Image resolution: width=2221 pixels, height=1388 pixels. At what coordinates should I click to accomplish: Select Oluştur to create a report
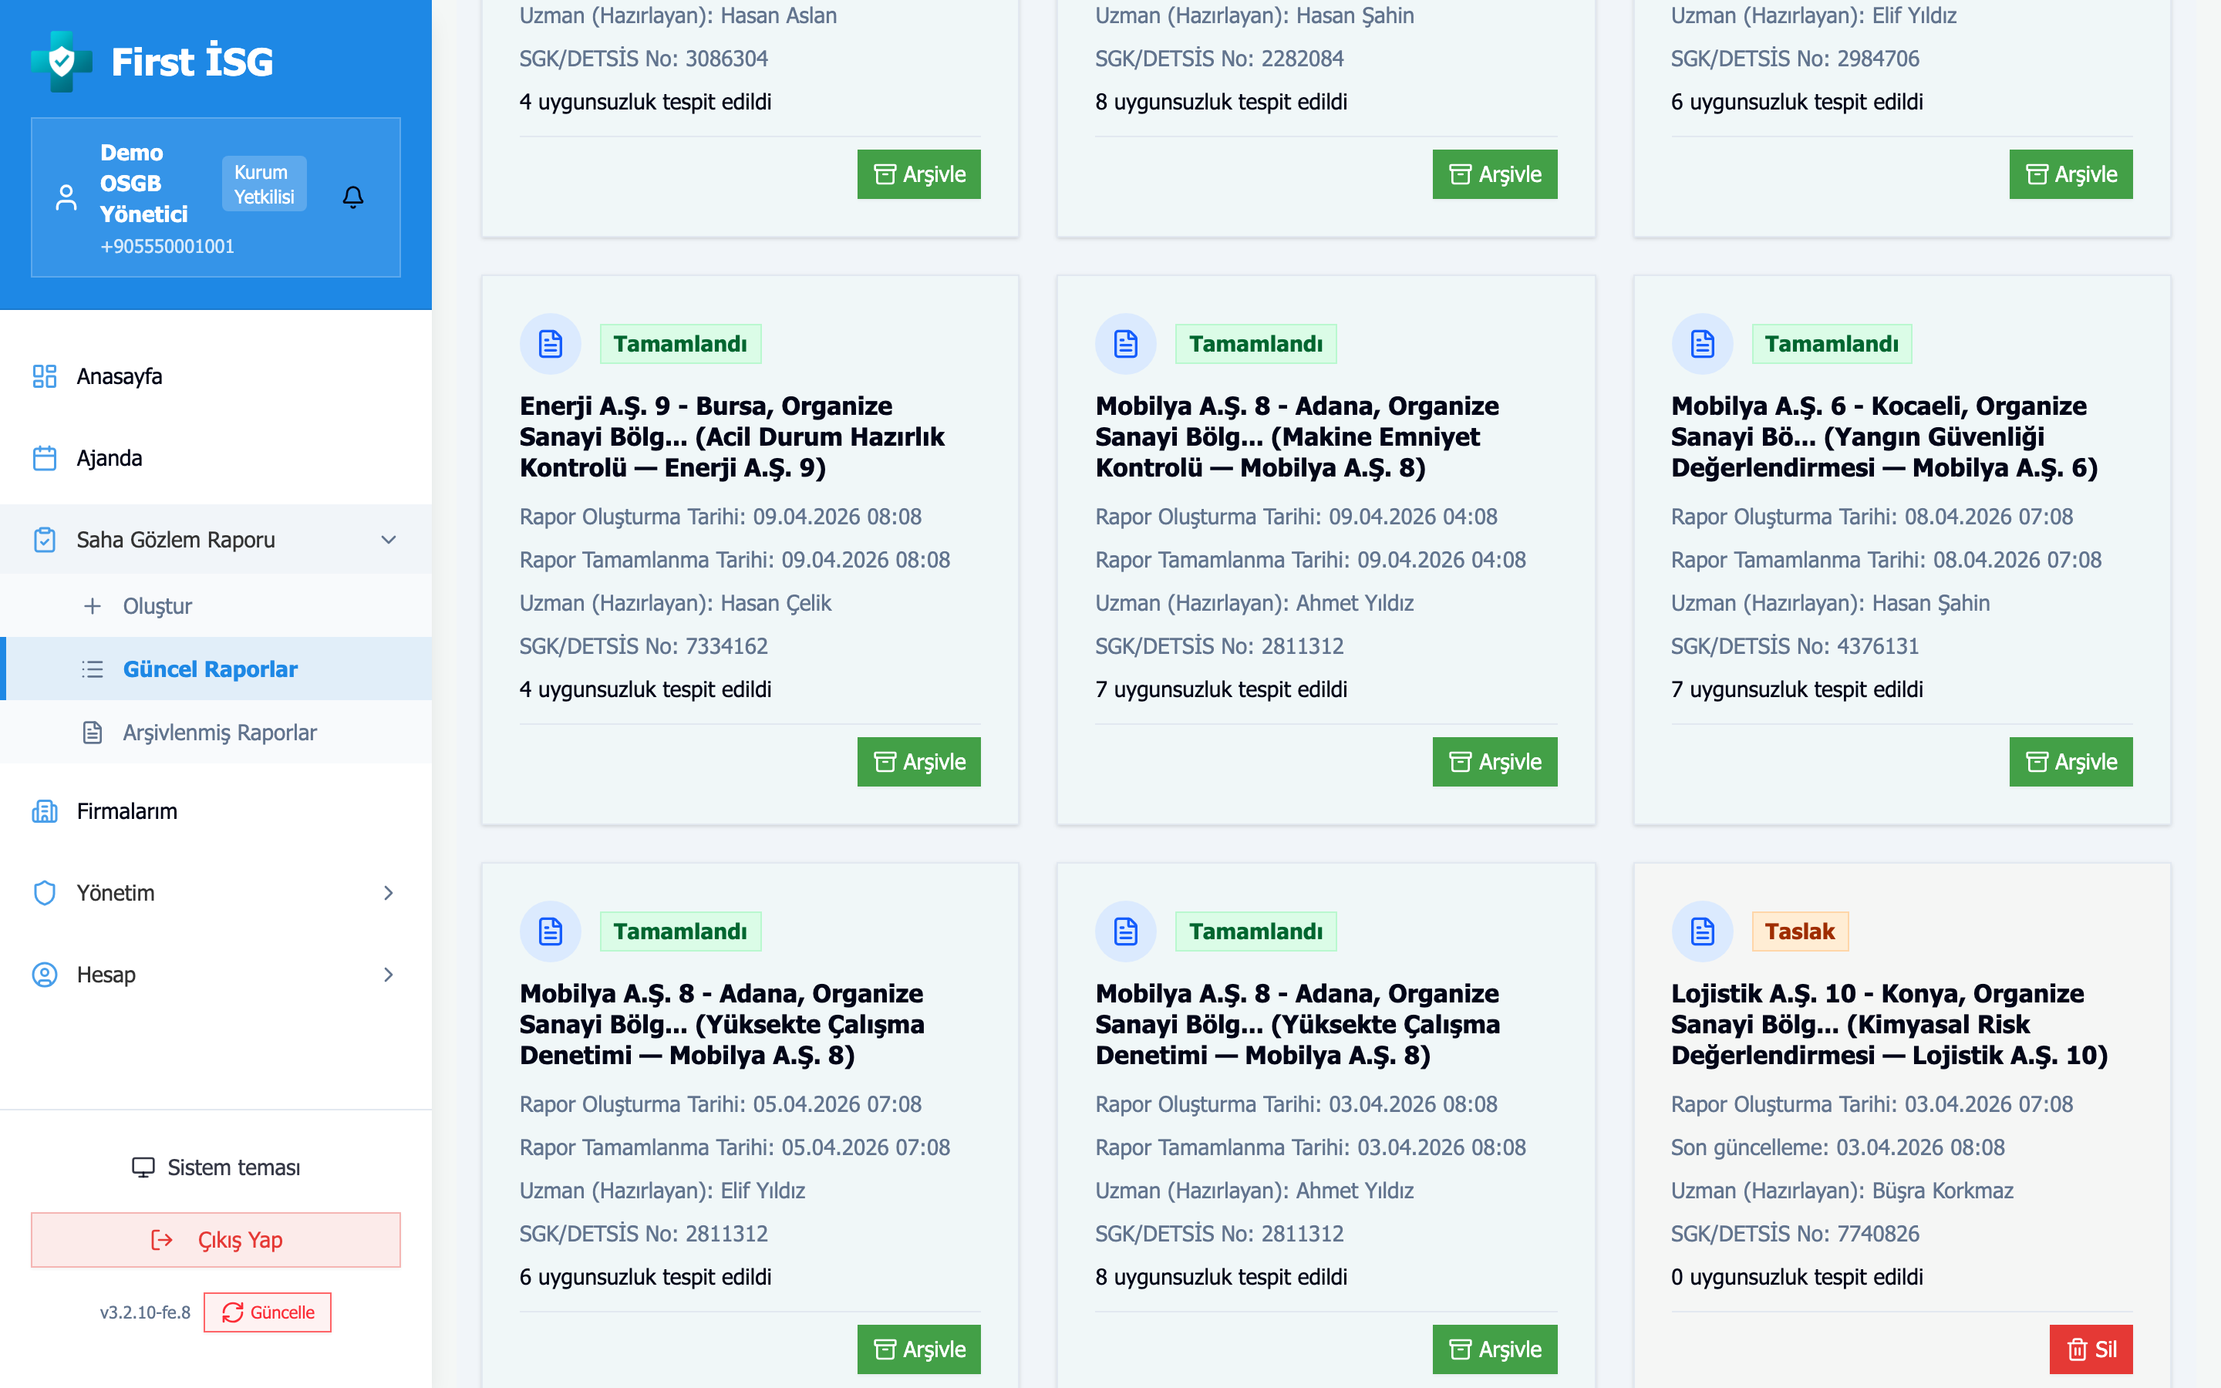tap(157, 606)
